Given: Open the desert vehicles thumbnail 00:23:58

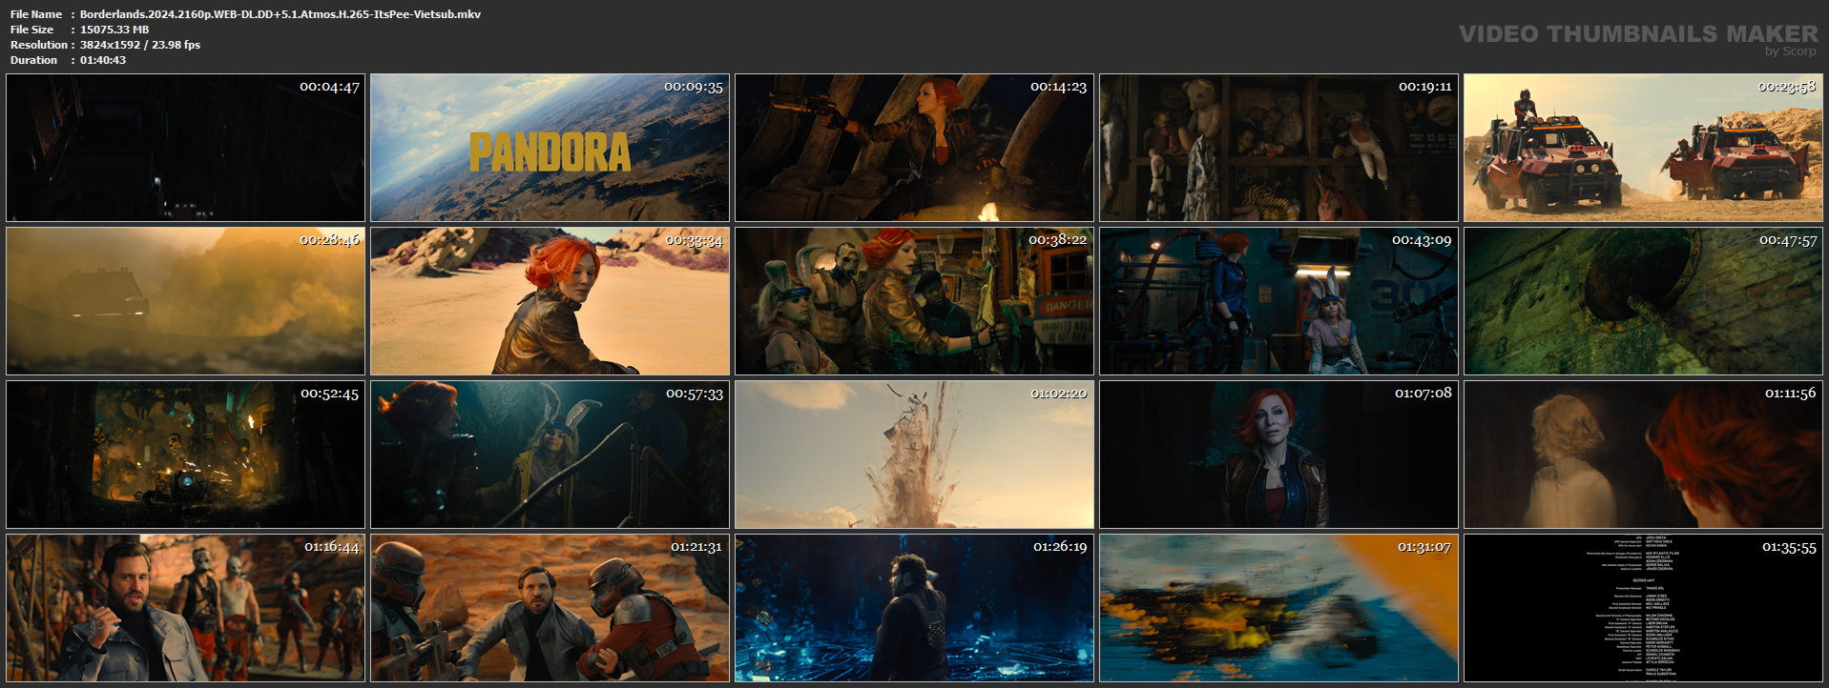Looking at the screenshot, I should [x=1643, y=148].
